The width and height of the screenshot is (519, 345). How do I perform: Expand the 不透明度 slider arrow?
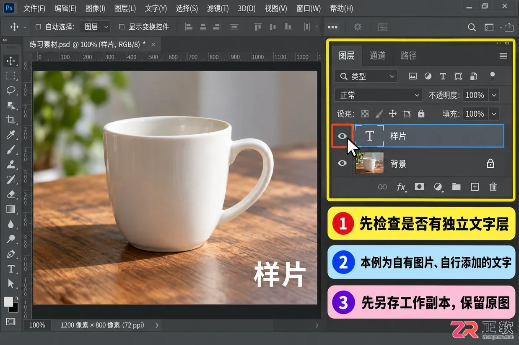click(x=494, y=95)
